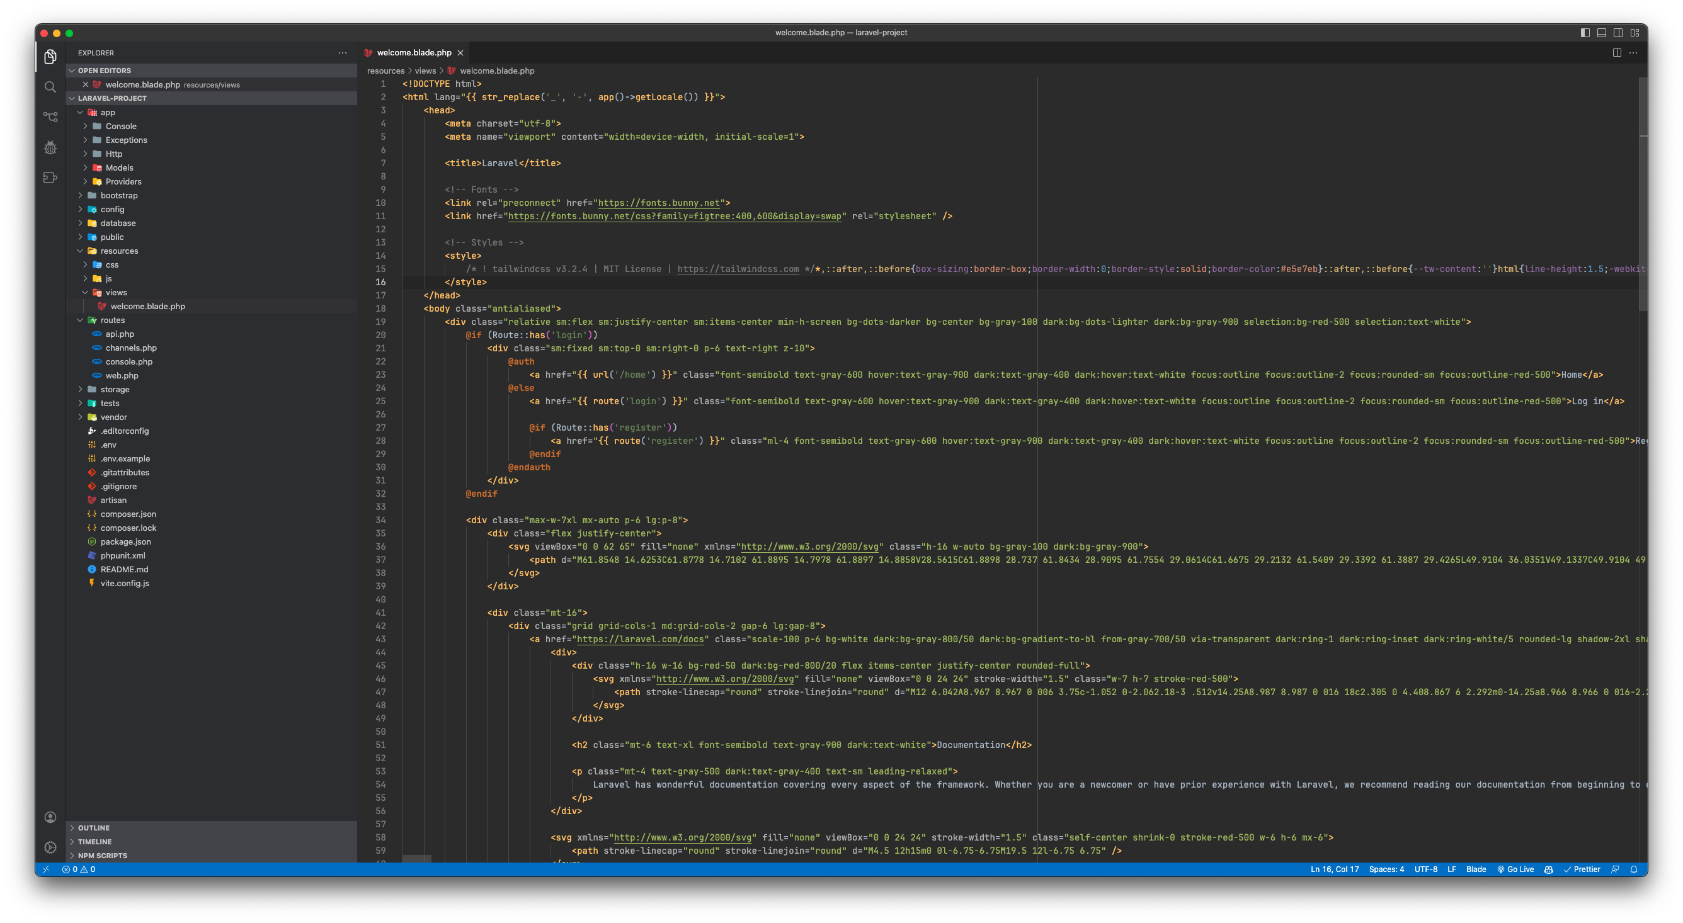Open the Source Control view
Screen dimensions: 1683x923
click(50, 117)
